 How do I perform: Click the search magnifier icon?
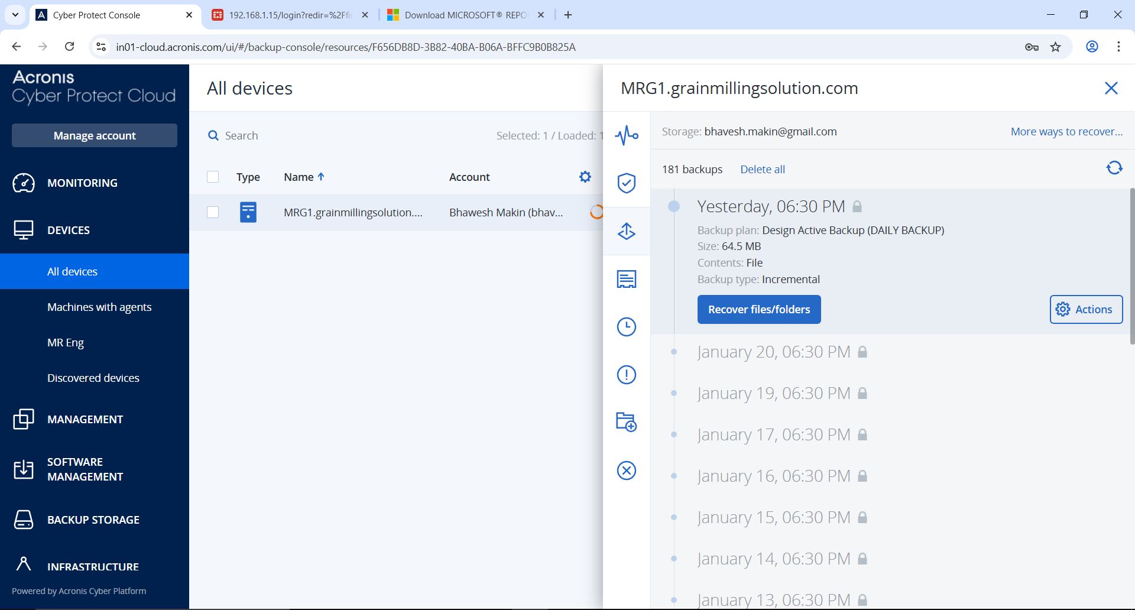pyautogui.click(x=213, y=135)
